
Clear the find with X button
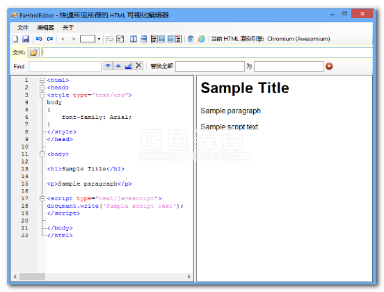click(x=138, y=66)
